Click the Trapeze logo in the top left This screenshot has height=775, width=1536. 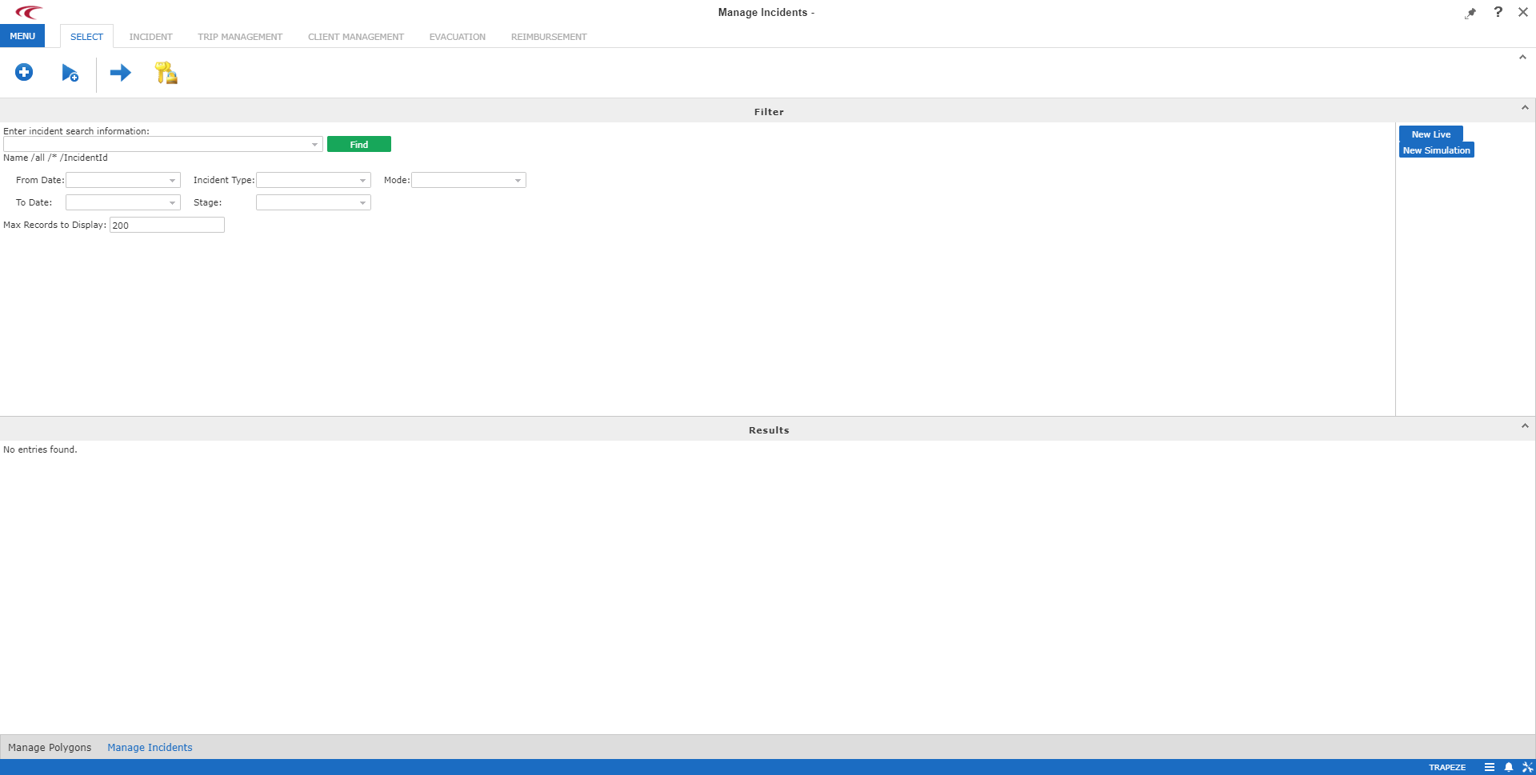(30, 12)
